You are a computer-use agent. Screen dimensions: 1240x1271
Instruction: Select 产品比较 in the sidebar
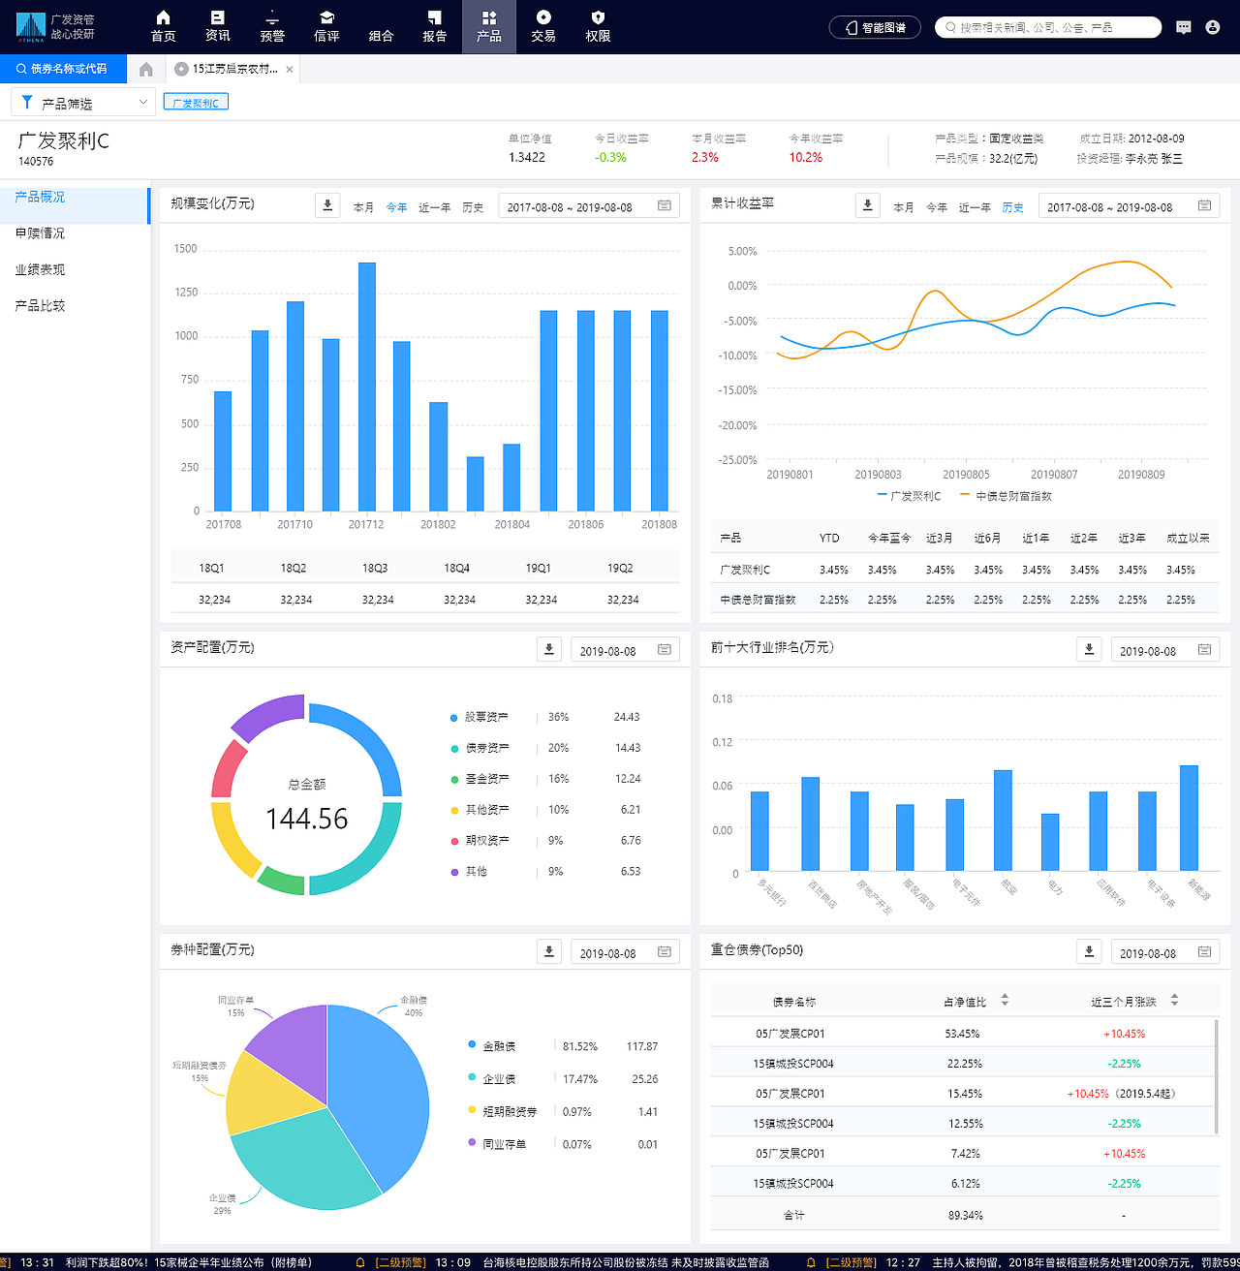tap(40, 306)
